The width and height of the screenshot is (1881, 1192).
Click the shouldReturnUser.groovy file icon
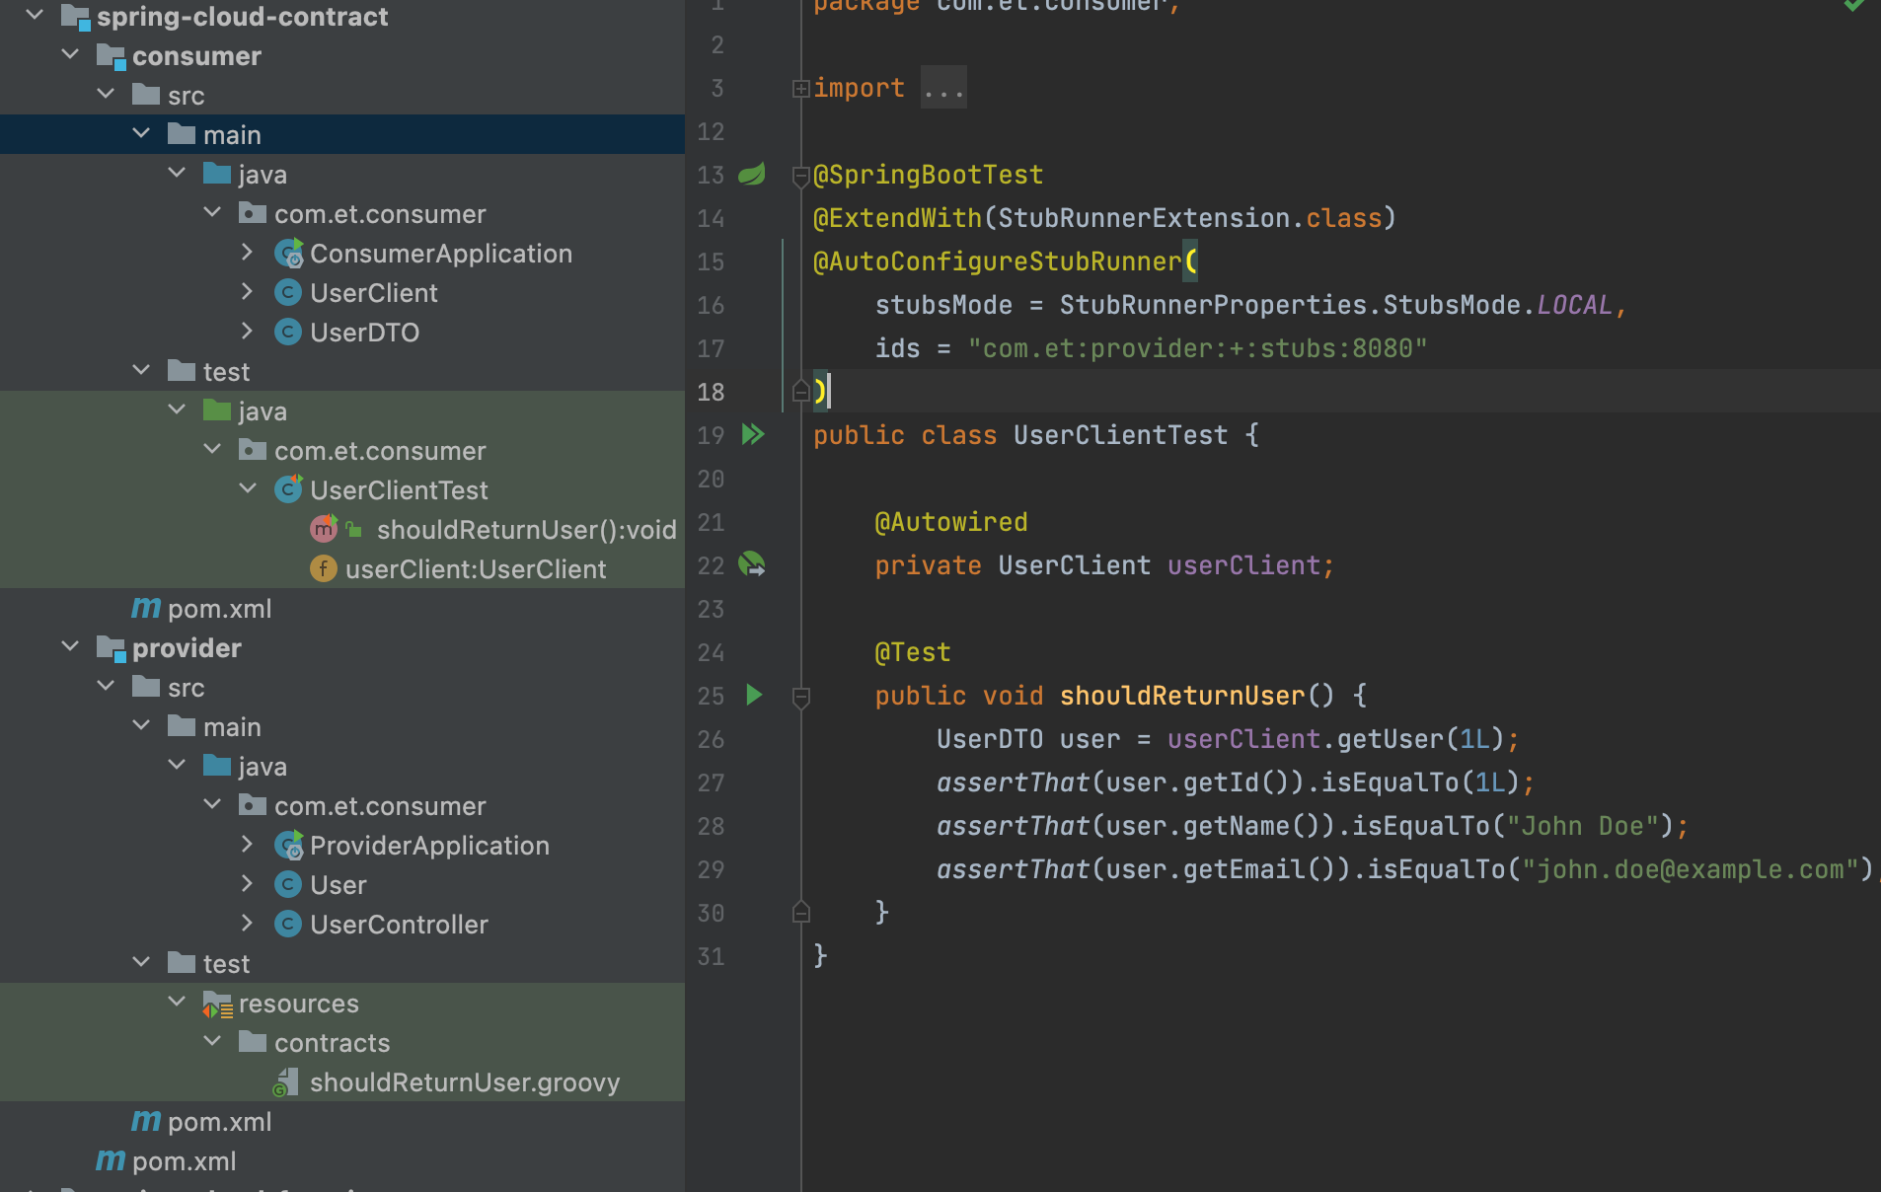click(285, 1082)
